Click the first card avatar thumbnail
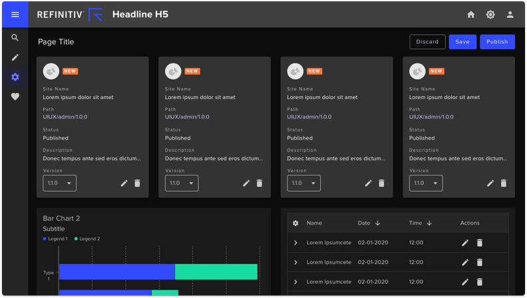 51,71
